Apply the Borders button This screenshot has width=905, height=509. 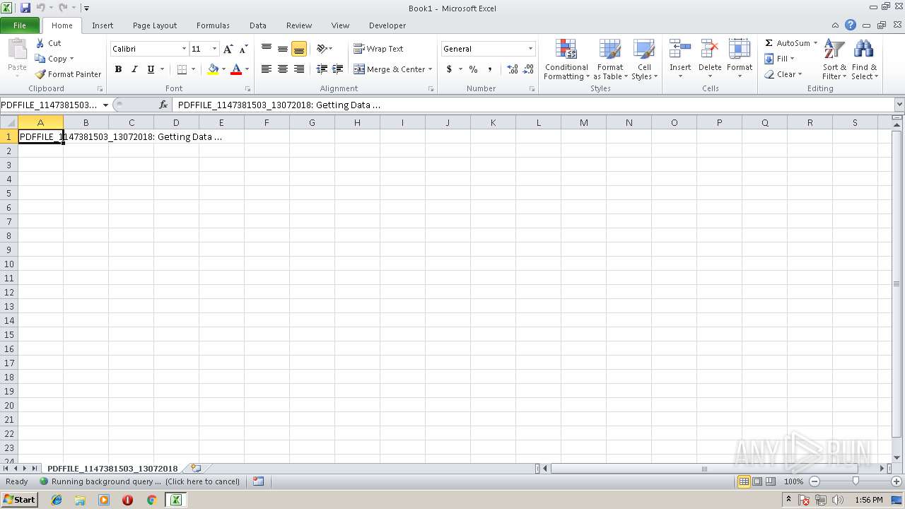182,69
